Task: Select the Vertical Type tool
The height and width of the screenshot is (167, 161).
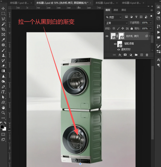Action: point(3,92)
